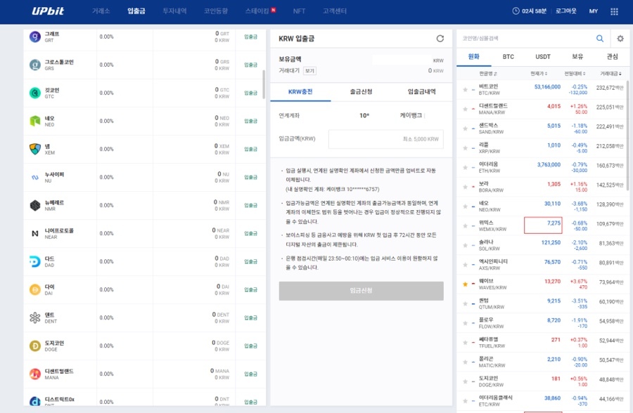This screenshot has height=413, width=633.
Task: Click the 누사이퍼 NU coin icon
Action: point(35,178)
